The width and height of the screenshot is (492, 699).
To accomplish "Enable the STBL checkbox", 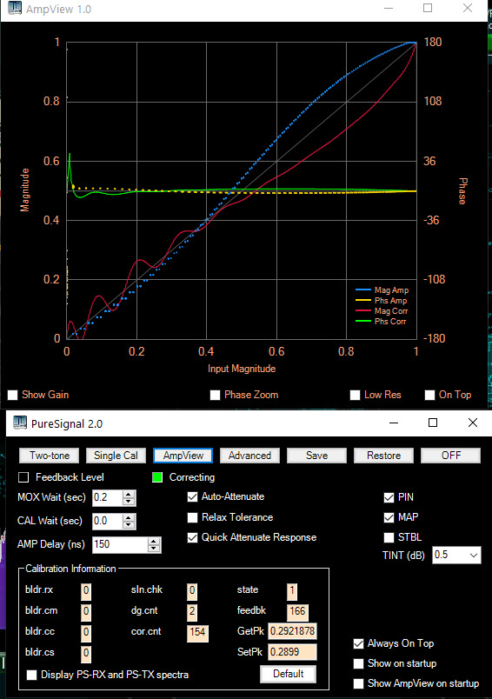I will (389, 537).
